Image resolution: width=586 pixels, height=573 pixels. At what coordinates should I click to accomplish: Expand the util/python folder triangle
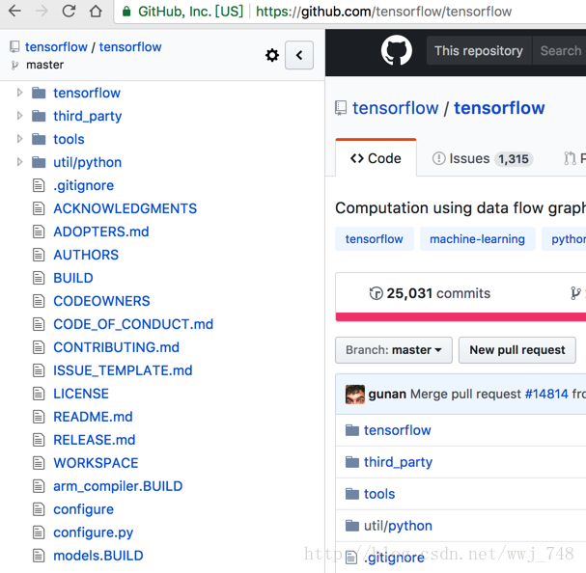[20, 162]
